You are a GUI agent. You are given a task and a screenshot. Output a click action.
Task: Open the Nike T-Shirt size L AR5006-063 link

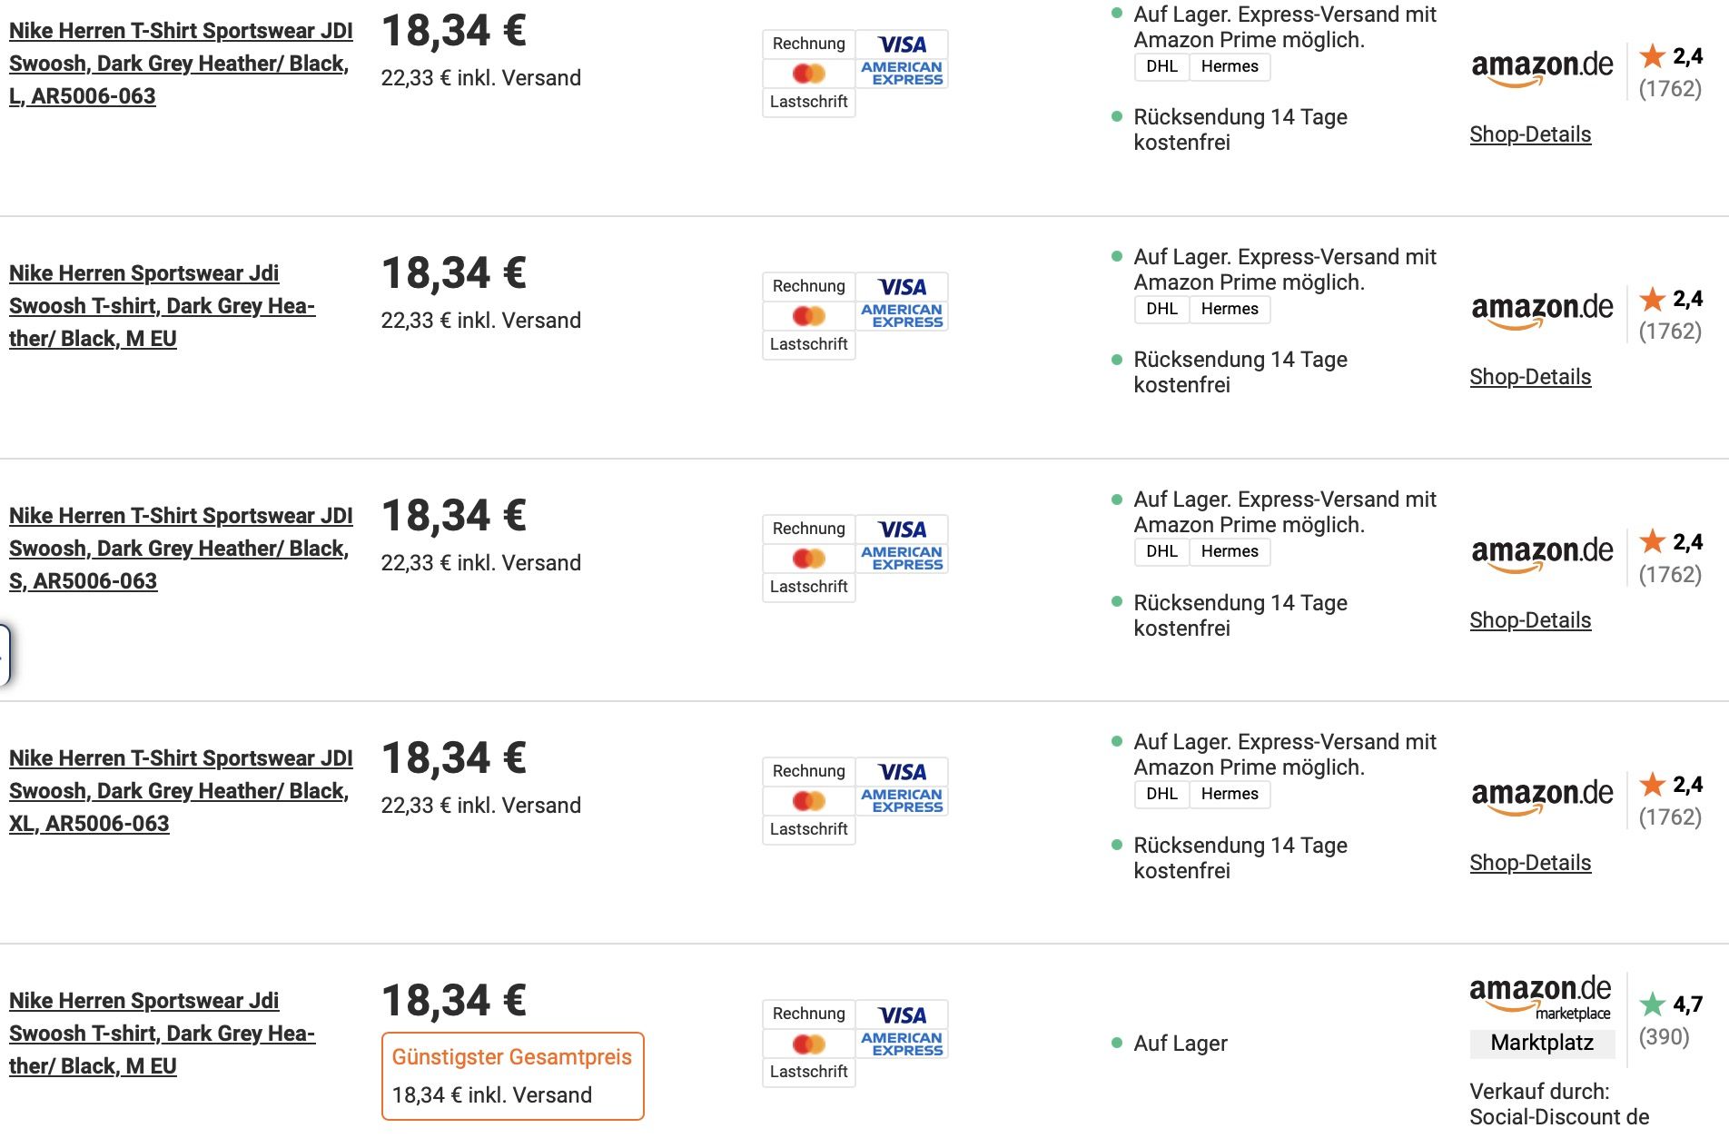tap(181, 64)
